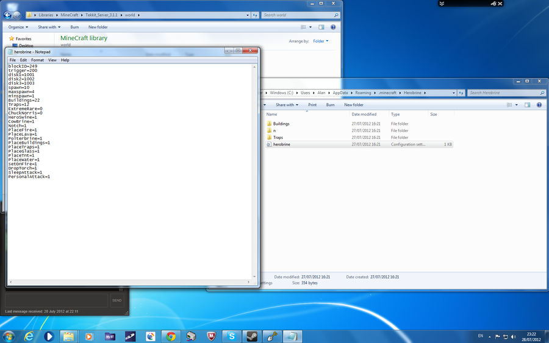Click New folder in the Herobrine window
The image size is (549, 343).
pos(354,105)
